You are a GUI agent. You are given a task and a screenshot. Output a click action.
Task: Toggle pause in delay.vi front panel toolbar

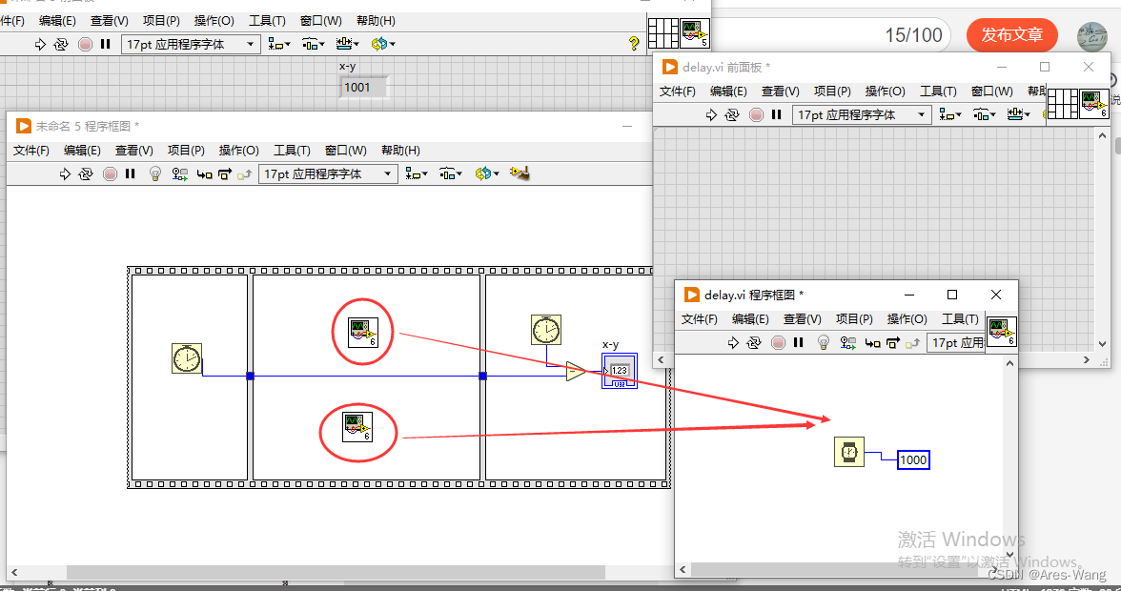pos(776,115)
